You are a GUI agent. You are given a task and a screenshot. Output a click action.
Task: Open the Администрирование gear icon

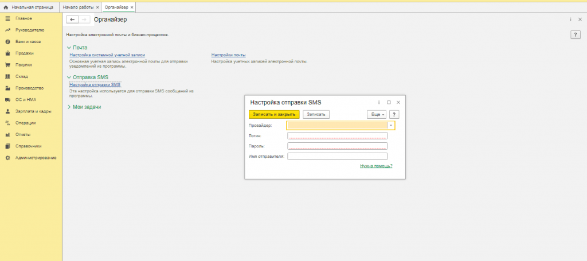(x=7, y=157)
